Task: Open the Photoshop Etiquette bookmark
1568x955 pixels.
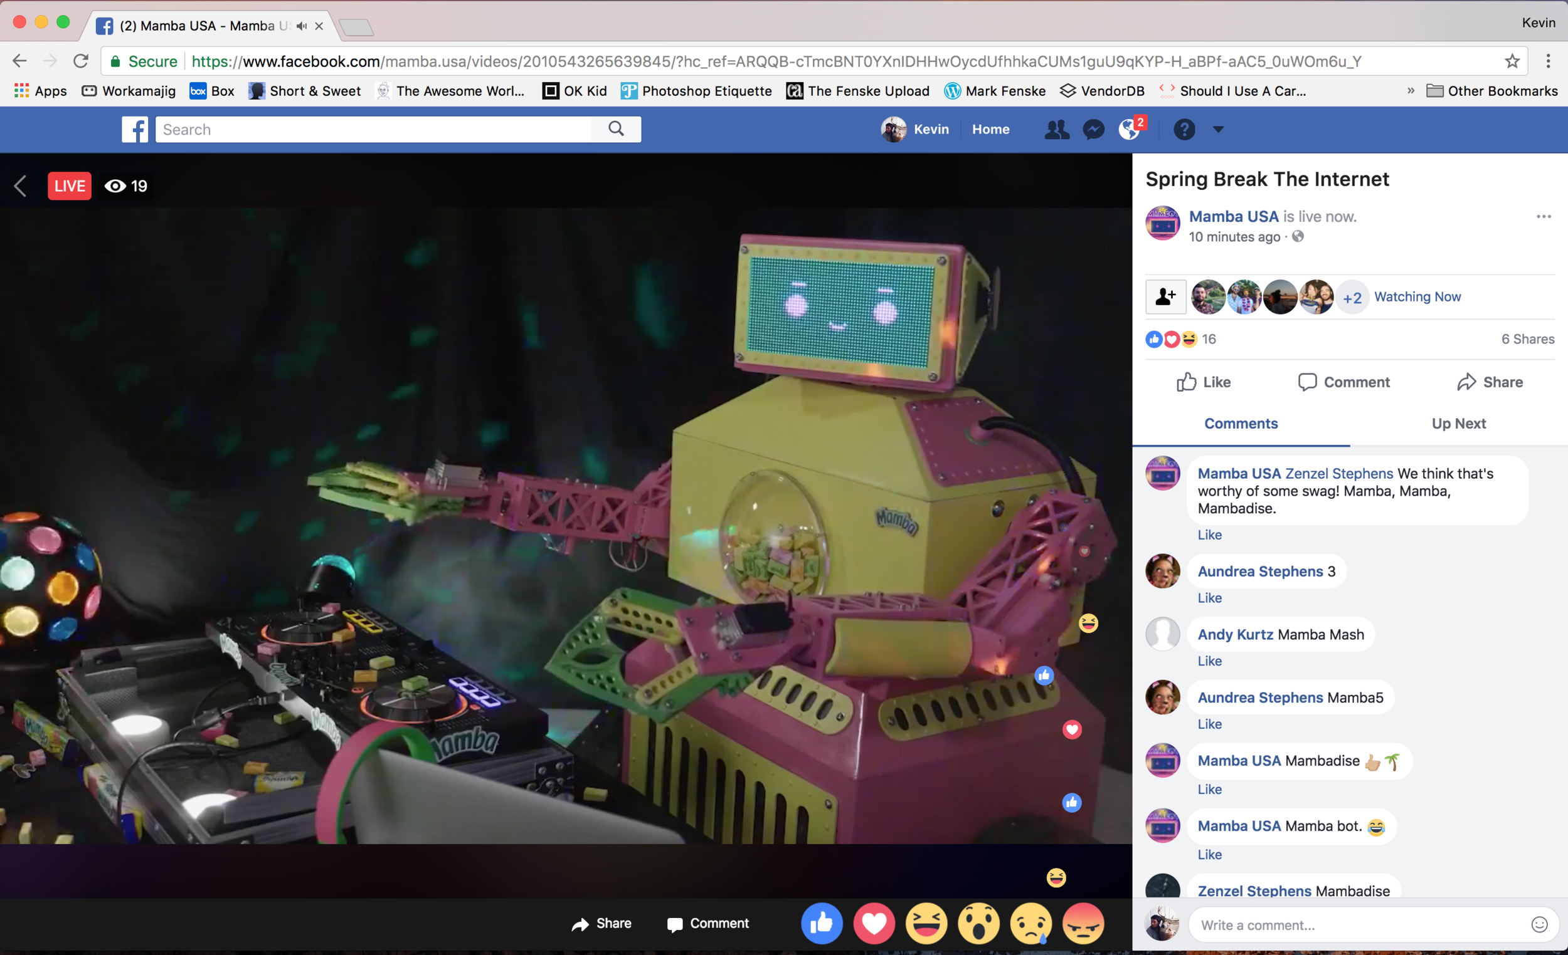Action: 696,91
